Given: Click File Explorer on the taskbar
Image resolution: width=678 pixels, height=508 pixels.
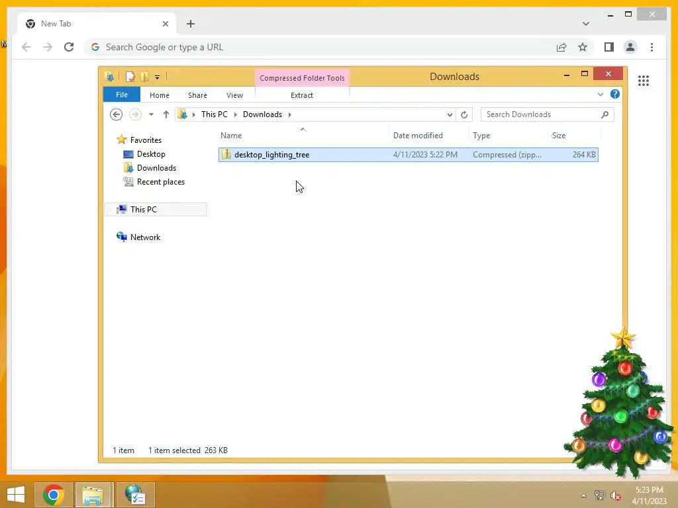Looking at the screenshot, I should (93, 495).
